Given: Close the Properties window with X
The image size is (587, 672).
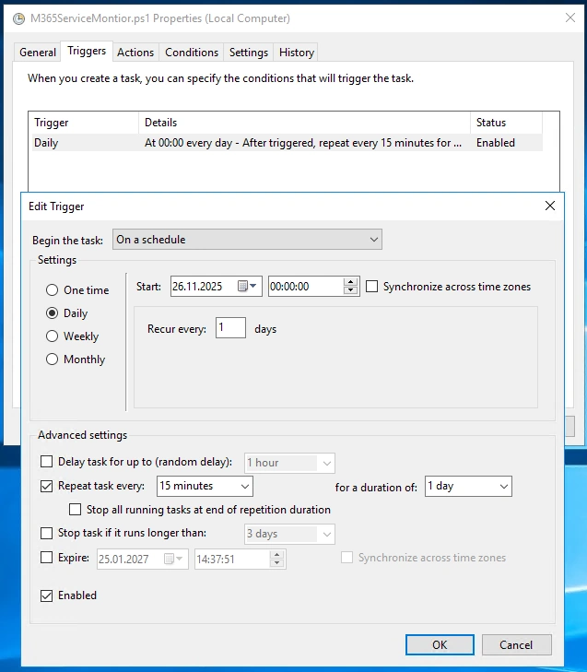Looking at the screenshot, I should click(x=569, y=18).
